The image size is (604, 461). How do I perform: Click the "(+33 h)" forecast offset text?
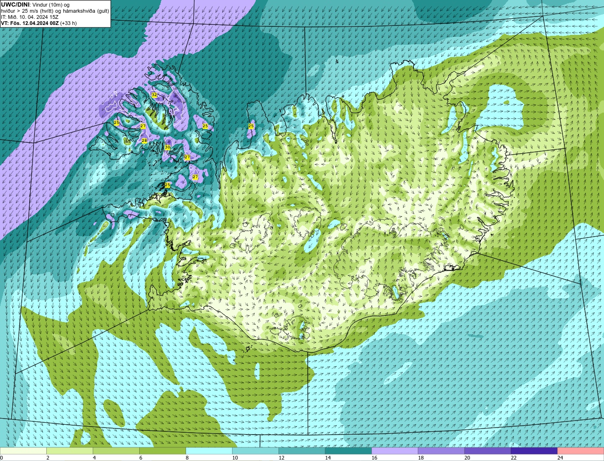point(68,23)
